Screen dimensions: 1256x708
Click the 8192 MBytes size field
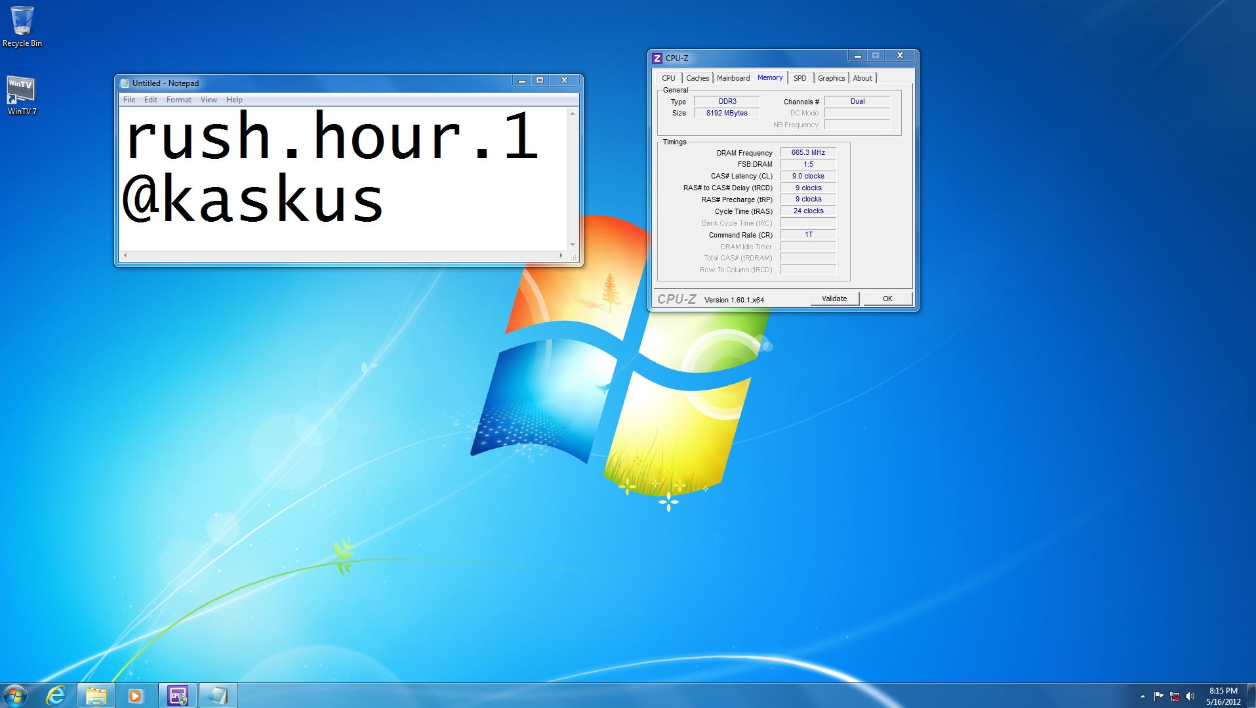[727, 113]
